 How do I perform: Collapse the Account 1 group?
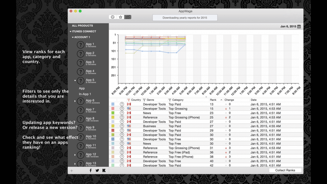(x=73, y=37)
